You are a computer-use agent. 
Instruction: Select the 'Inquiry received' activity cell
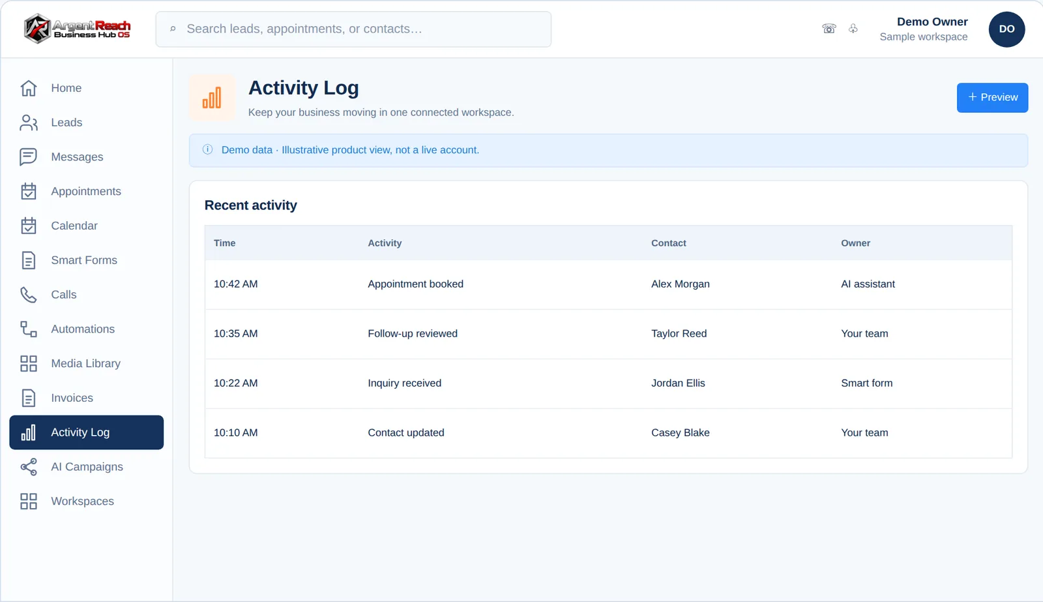[x=404, y=384]
